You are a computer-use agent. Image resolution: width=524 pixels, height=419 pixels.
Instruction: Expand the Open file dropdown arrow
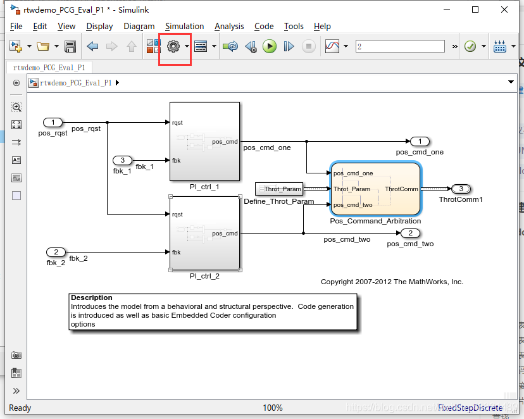coord(56,46)
